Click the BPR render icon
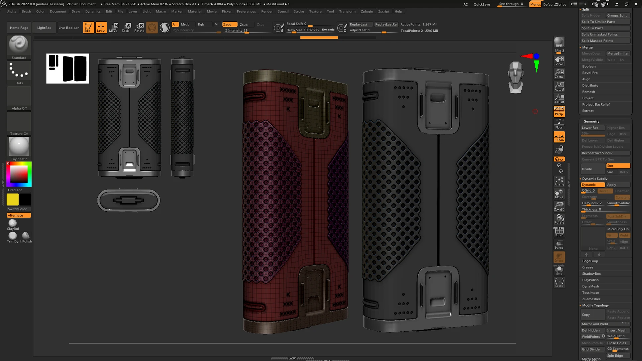The width and height of the screenshot is (642, 361). tap(559, 42)
